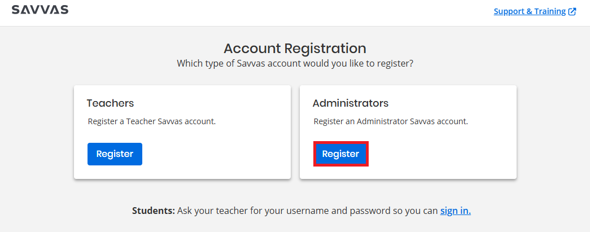Click the 'Register a Teacher Savvas account' text
The width and height of the screenshot is (590, 232).
tap(152, 121)
